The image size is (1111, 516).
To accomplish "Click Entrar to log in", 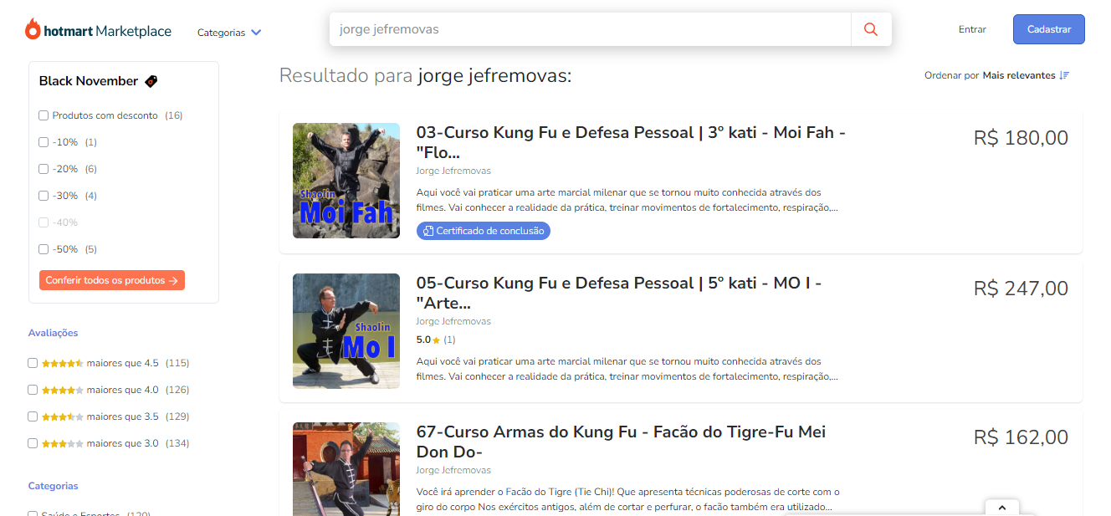I will click(972, 29).
